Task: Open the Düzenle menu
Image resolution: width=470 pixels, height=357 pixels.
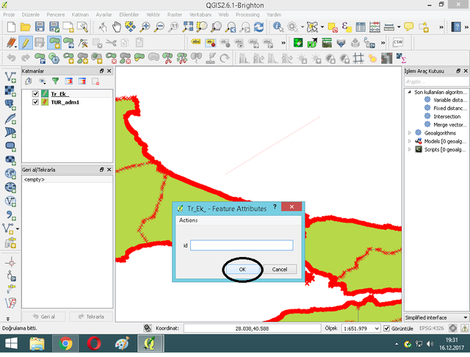Action: click(31, 15)
